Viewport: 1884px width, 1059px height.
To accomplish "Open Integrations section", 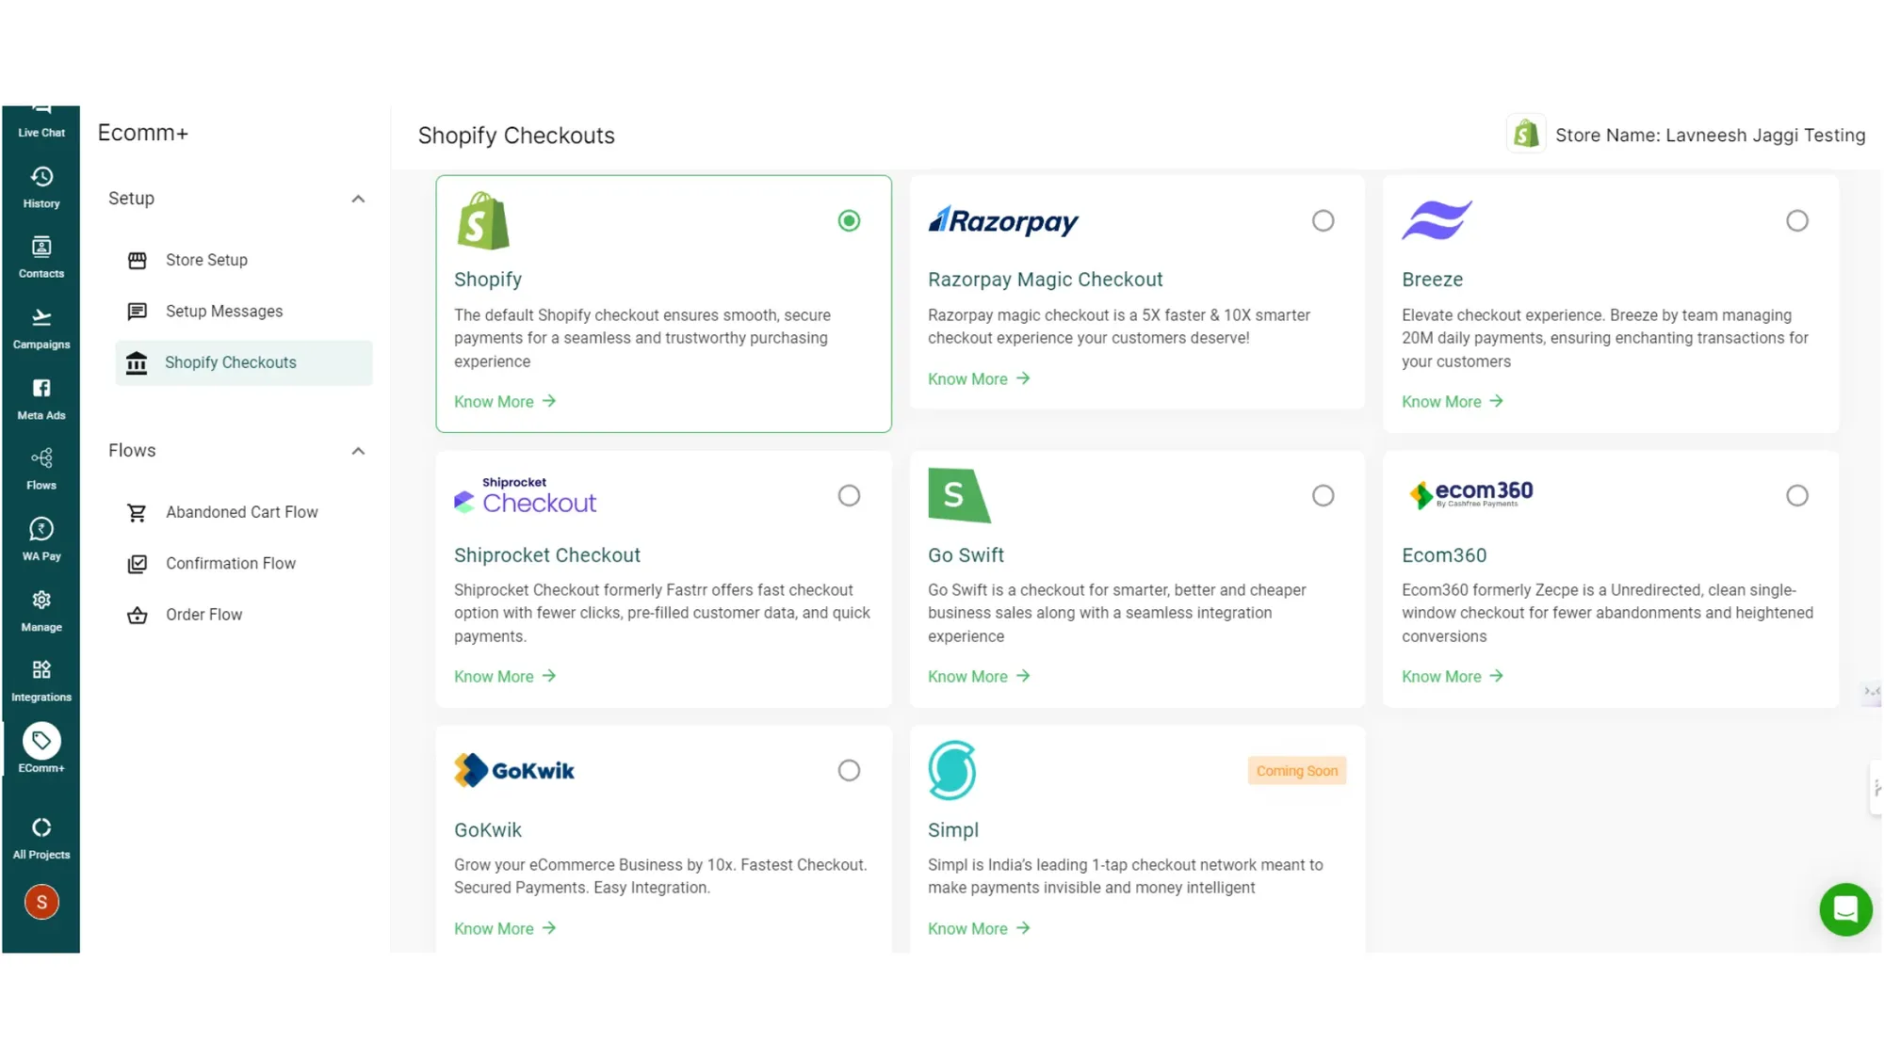I will click(x=41, y=681).
